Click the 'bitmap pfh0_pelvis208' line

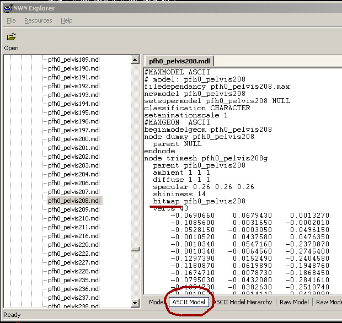coord(199,201)
